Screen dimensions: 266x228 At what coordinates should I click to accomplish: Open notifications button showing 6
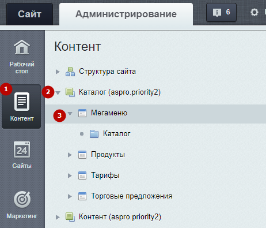[x=221, y=12]
